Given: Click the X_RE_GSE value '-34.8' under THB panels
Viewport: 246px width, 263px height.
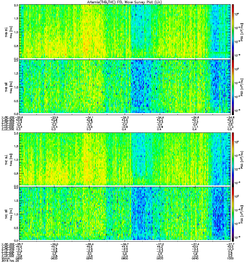Looking at the screenshot, I should 230,117.
